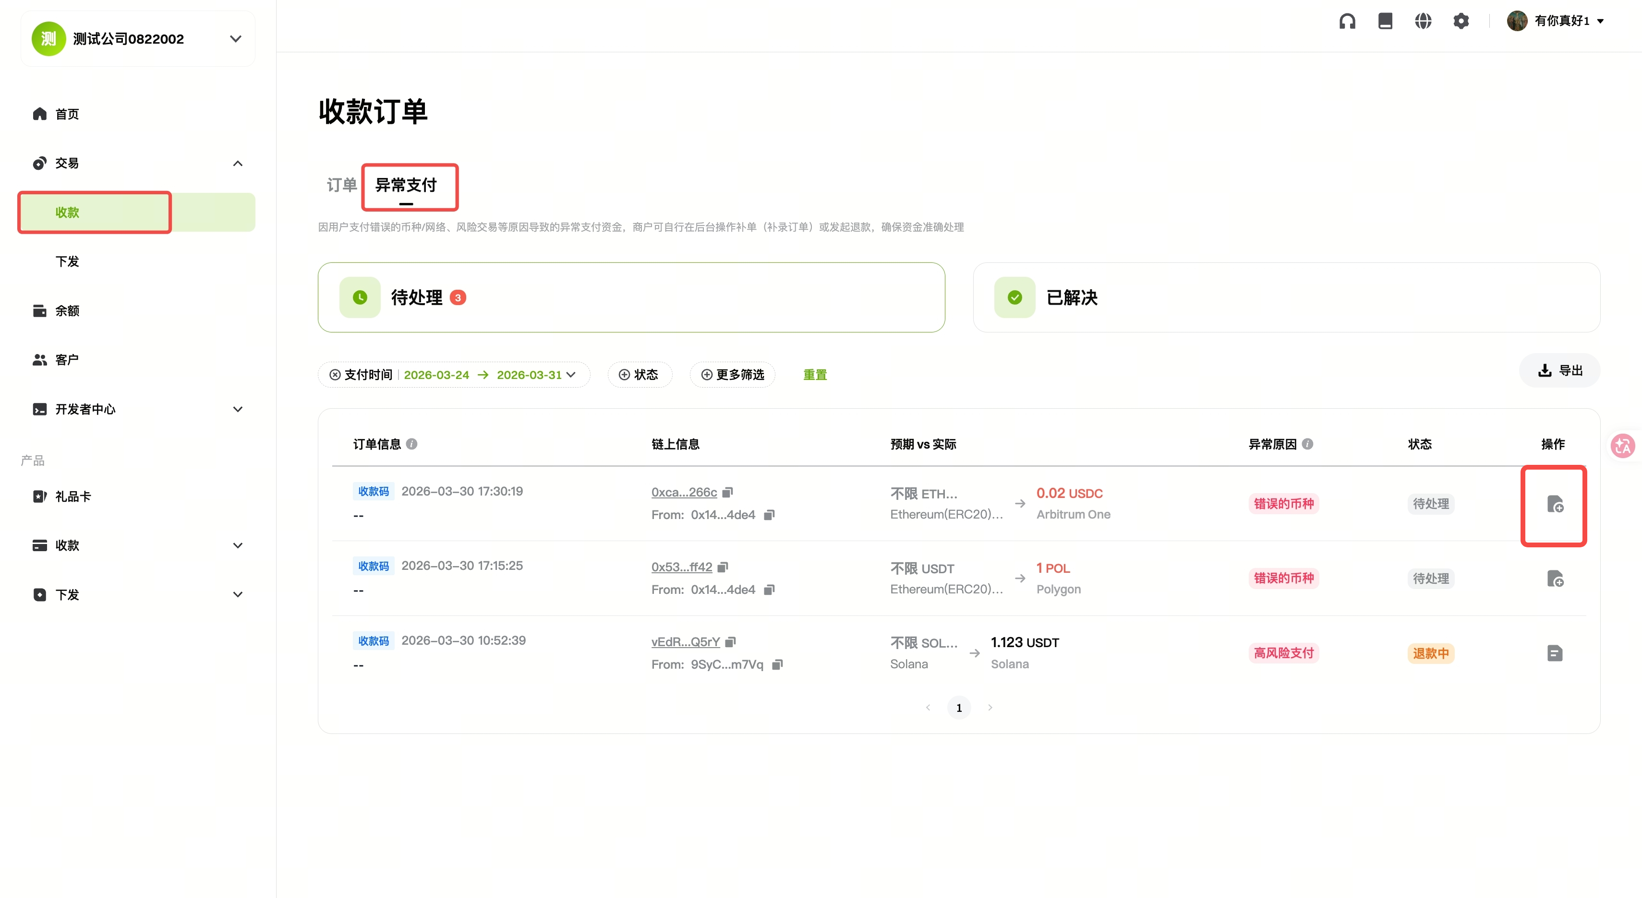The image size is (1642, 898).
Task: Click the headset customer support icon
Action: point(1347,21)
